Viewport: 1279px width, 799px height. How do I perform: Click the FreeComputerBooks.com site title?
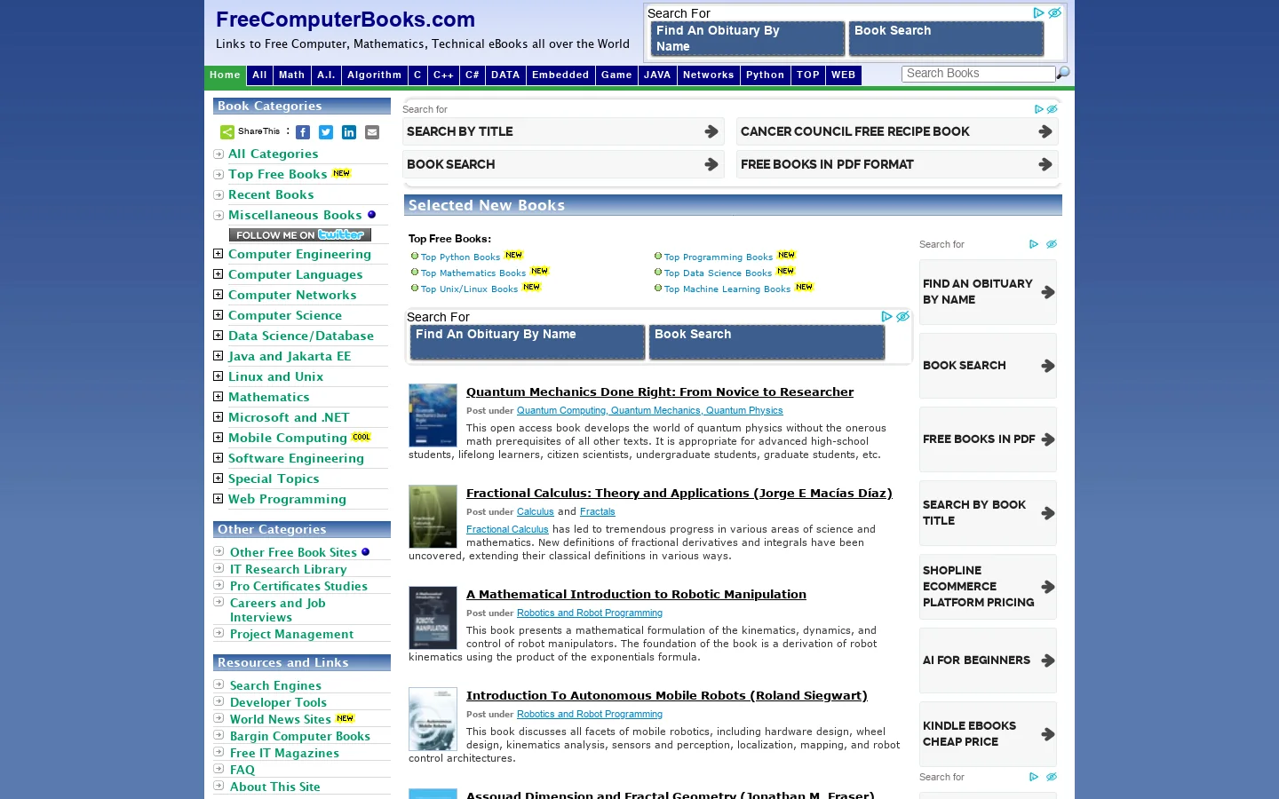346,20
